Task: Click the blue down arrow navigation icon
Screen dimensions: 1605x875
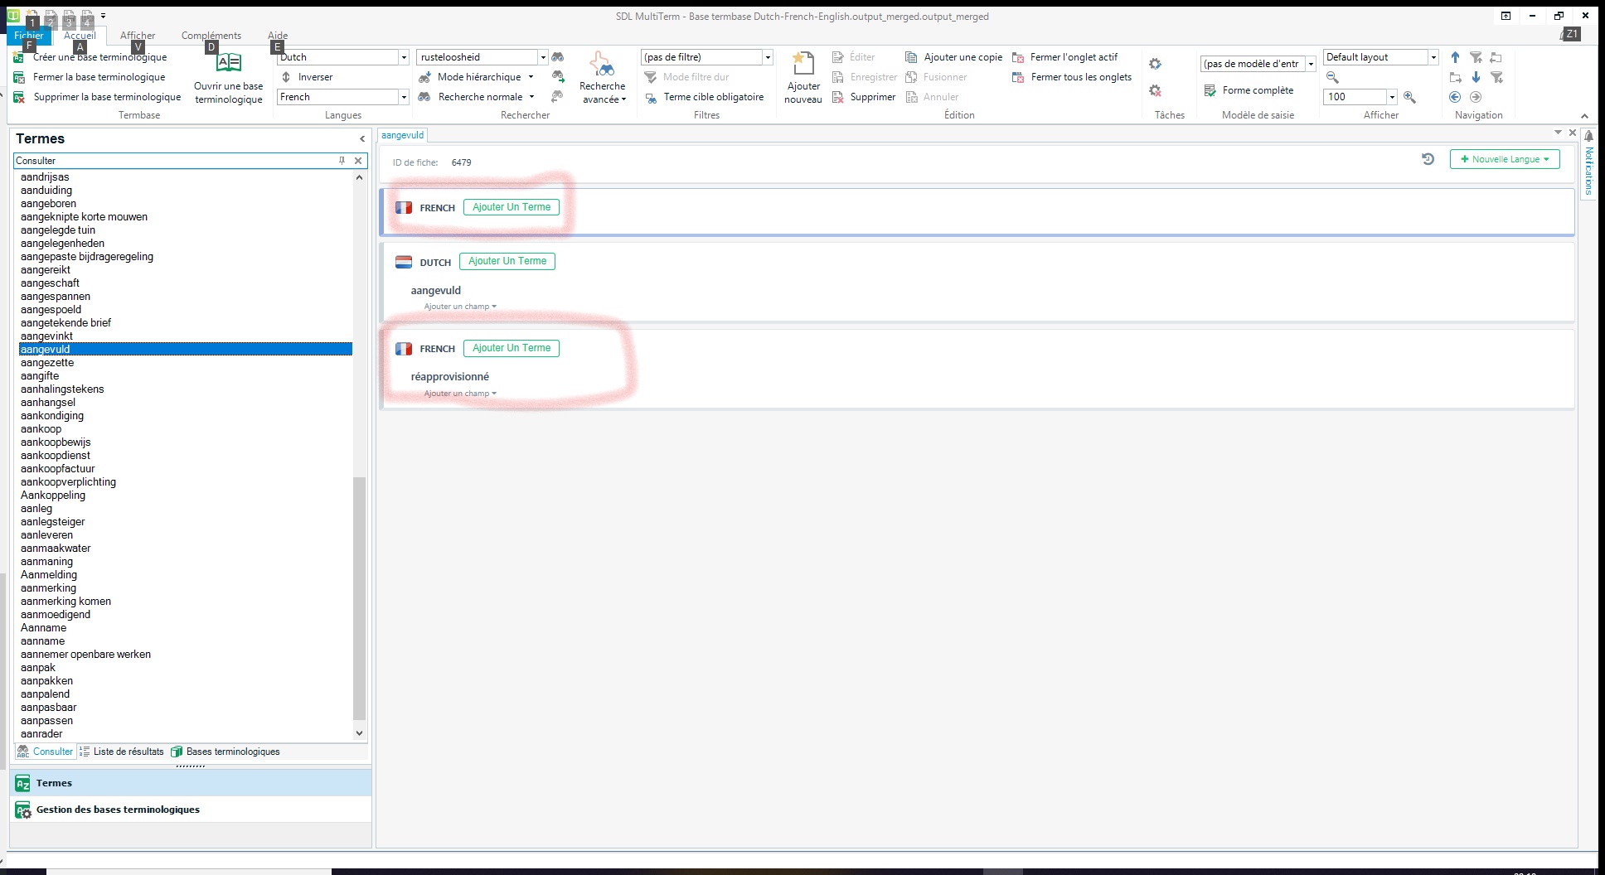Action: click(x=1476, y=77)
